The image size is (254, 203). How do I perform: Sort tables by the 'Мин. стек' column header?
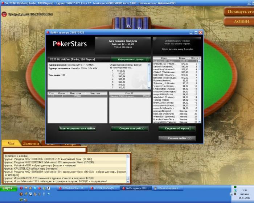pos(96,93)
